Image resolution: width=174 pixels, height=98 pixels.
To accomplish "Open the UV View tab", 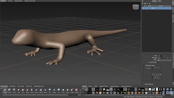I will pos(10,1).
